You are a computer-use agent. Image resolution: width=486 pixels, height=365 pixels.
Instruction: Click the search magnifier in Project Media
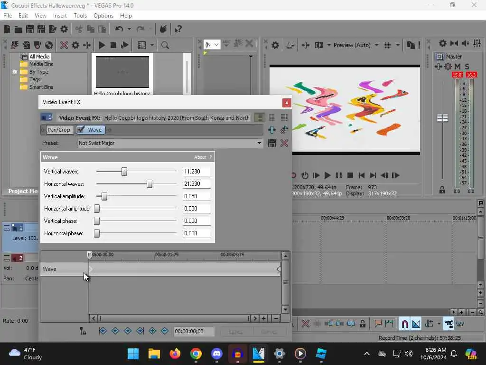pyautogui.click(x=165, y=45)
